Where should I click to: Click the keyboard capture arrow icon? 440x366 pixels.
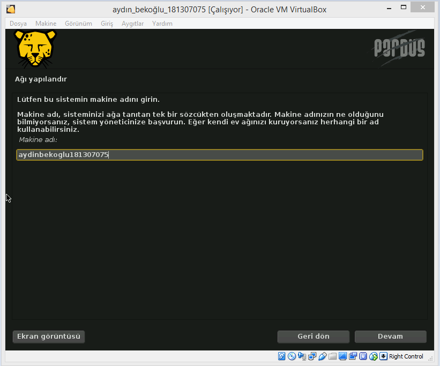click(x=383, y=356)
